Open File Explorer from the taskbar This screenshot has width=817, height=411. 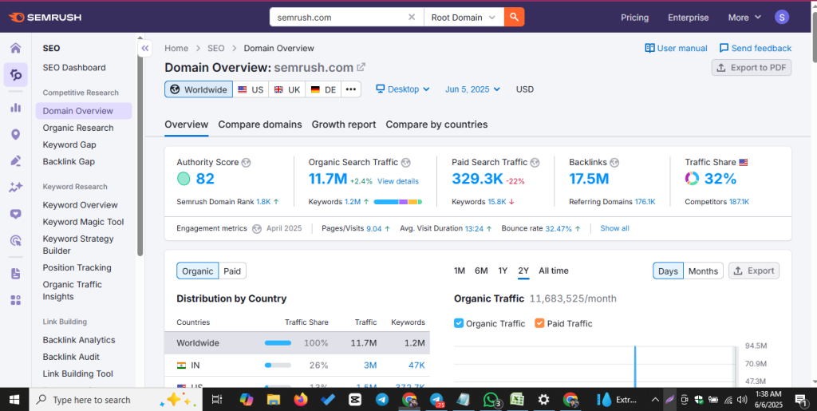coord(274,400)
